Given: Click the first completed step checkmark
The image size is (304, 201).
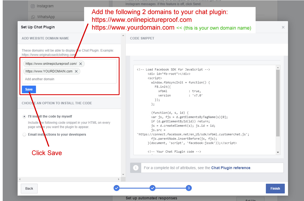Looking at the screenshot, I should (117, 188).
